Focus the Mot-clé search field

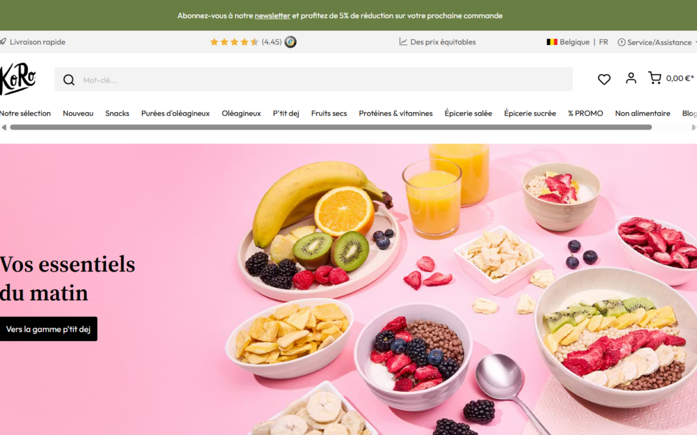pyautogui.click(x=314, y=79)
